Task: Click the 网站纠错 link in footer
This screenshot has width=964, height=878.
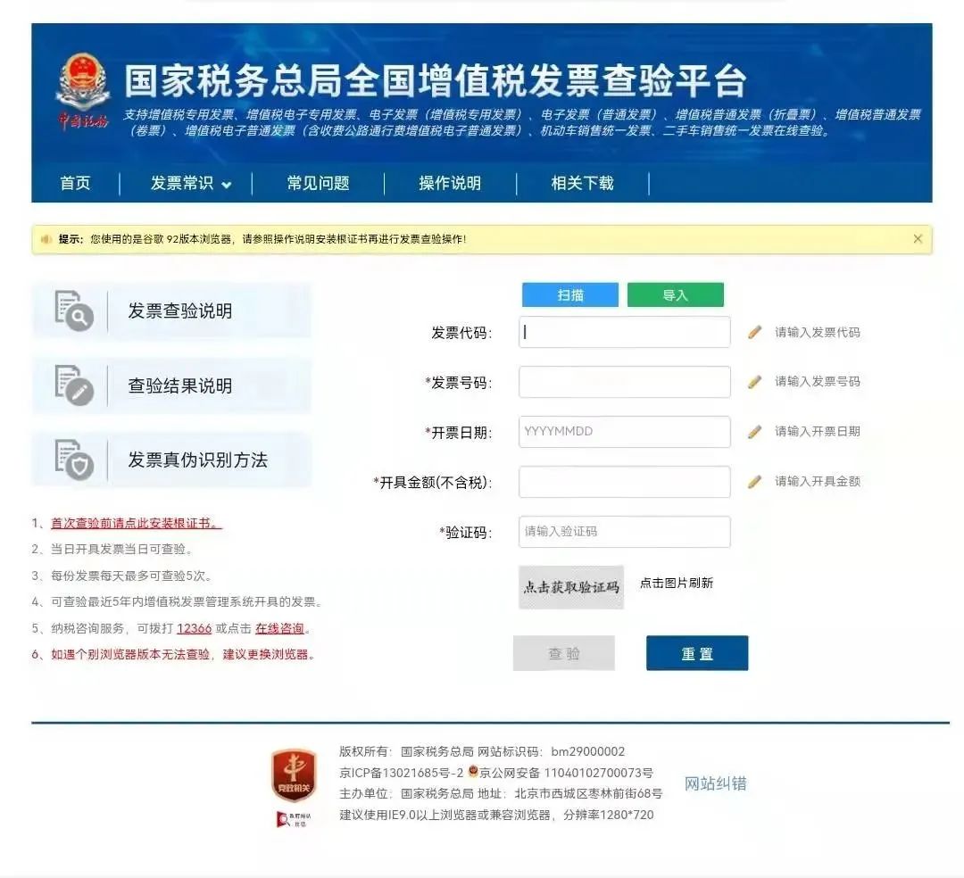Action: pyautogui.click(x=716, y=783)
